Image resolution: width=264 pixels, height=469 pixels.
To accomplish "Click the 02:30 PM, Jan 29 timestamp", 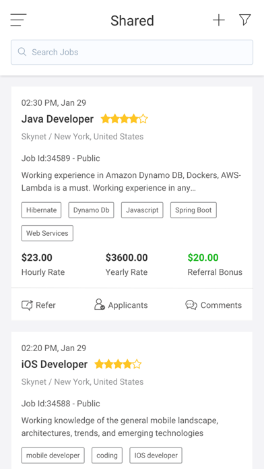I will 53,103.
